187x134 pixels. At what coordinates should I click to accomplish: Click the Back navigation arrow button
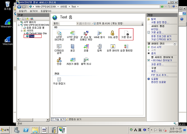(19, 7)
